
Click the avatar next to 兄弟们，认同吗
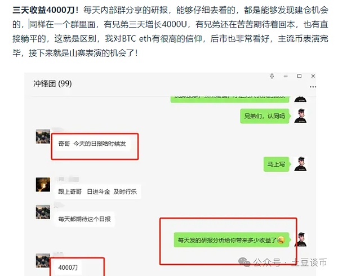[300, 116]
